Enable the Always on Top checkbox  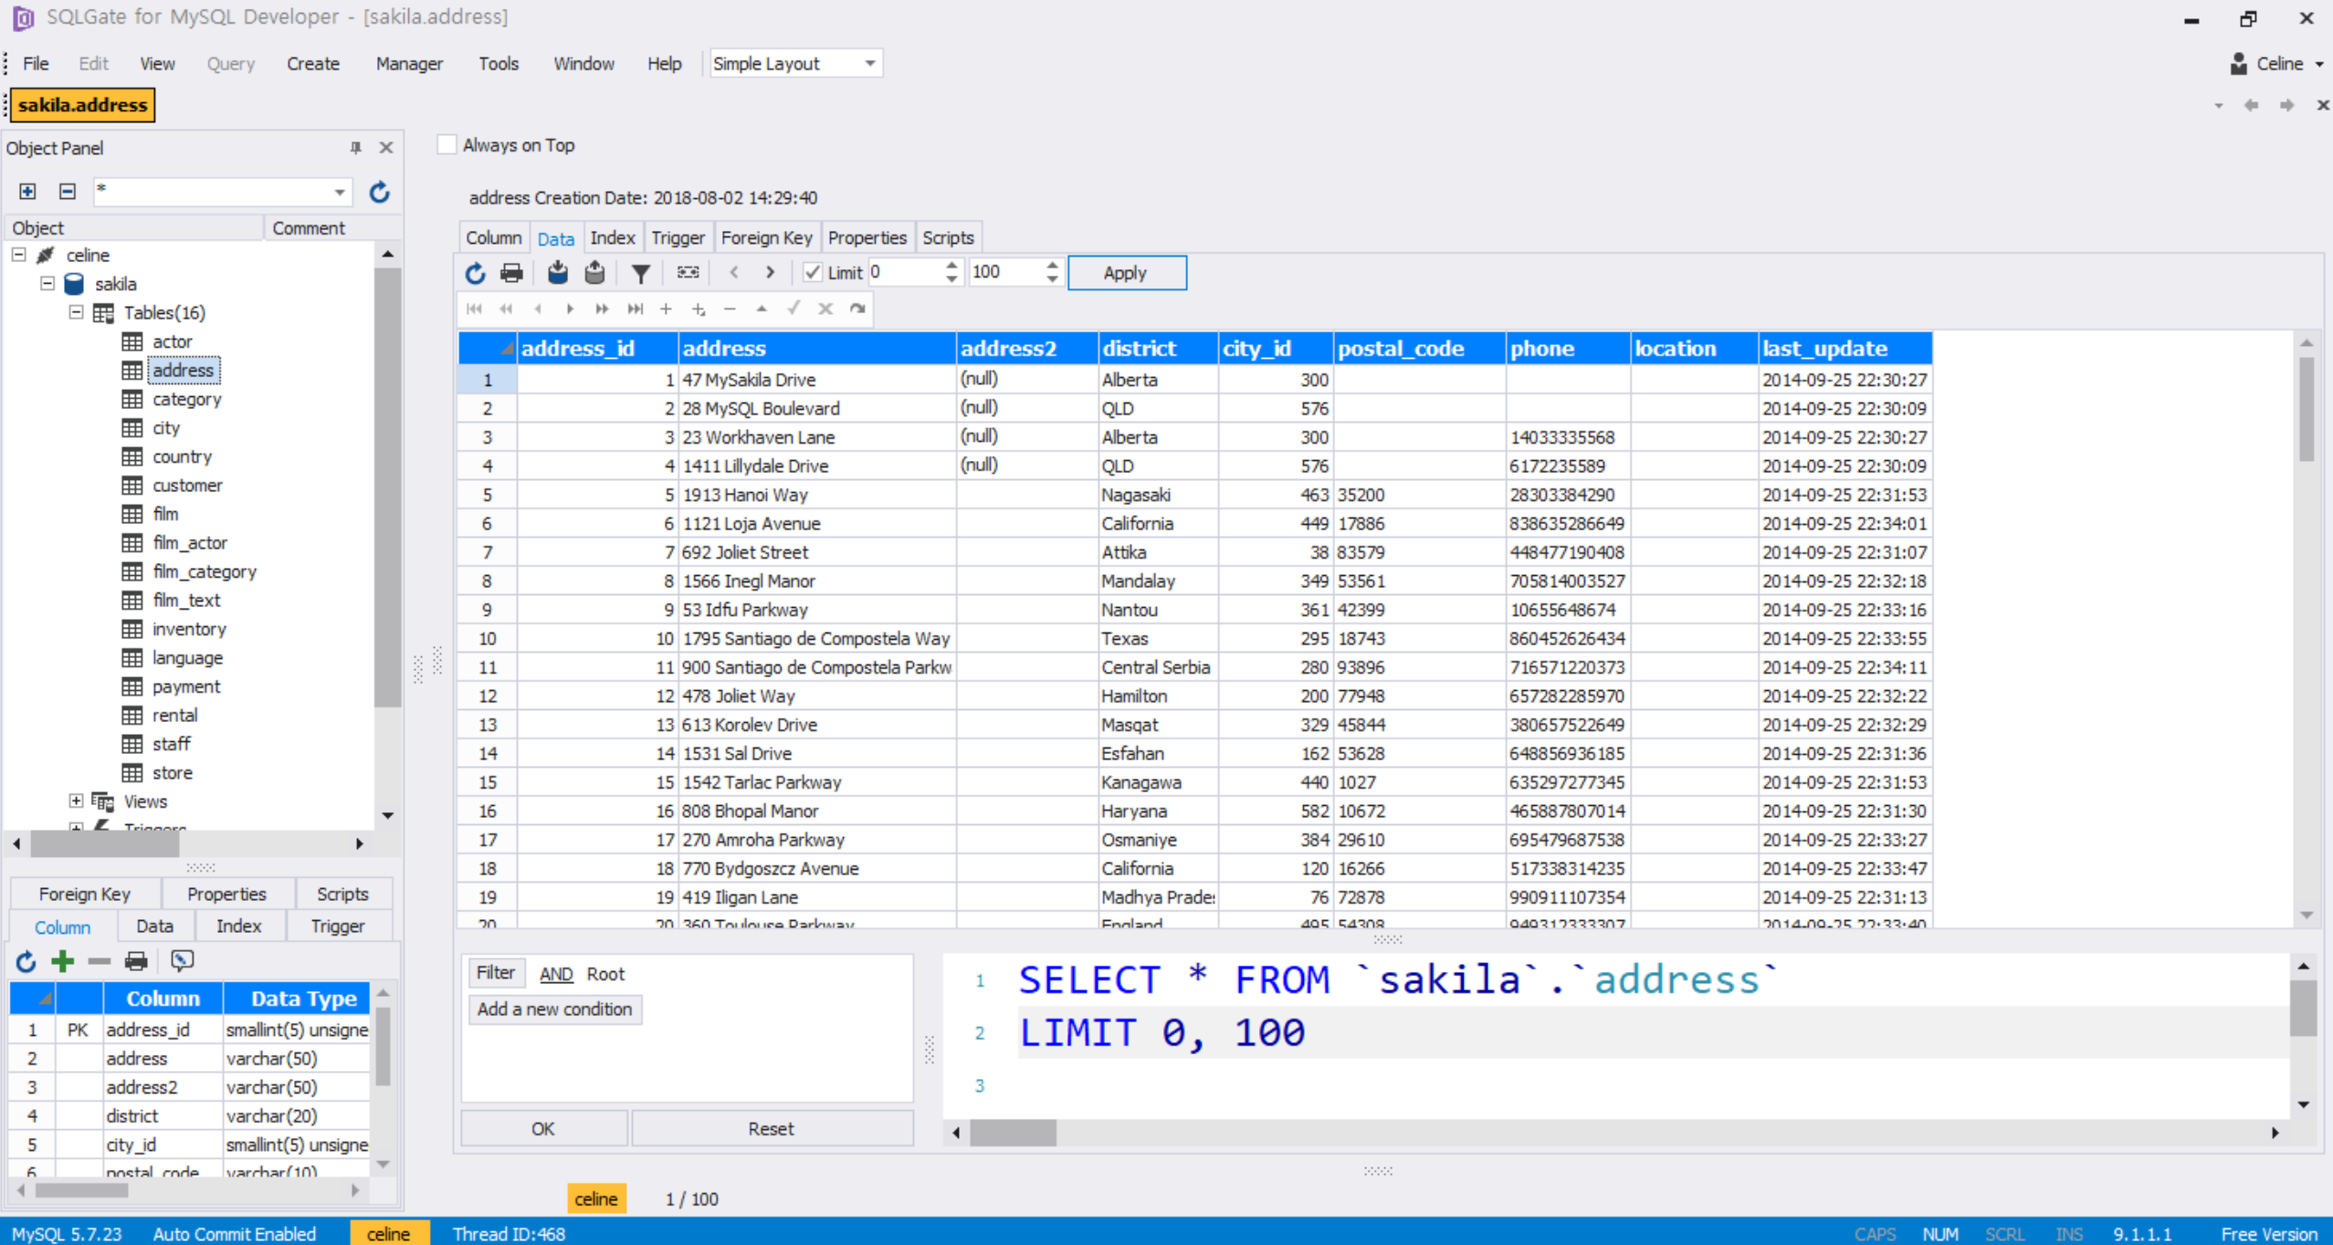pos(446,145)
